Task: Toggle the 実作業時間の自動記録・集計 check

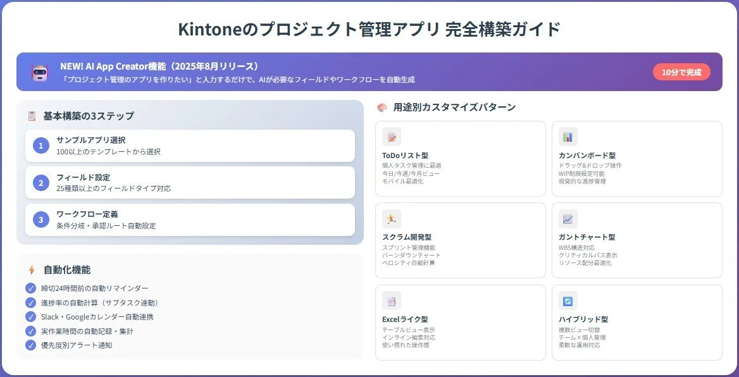Action: click(x=30, y=331)
